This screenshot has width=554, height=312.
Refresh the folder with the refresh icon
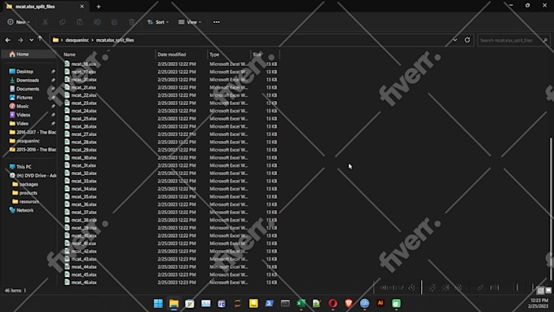pyautogui.click(x=467, y=40)
